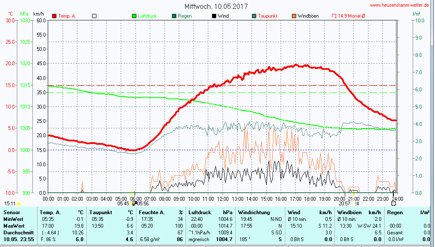Click the orange Windböen legend square
435x247 pixels.
click(x=294, y=16)
